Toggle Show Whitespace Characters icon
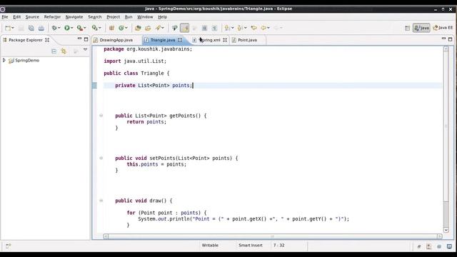 coord(214,28)
